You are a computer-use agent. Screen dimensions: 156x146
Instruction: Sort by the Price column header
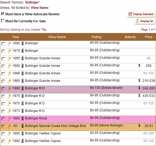(149, 37)
